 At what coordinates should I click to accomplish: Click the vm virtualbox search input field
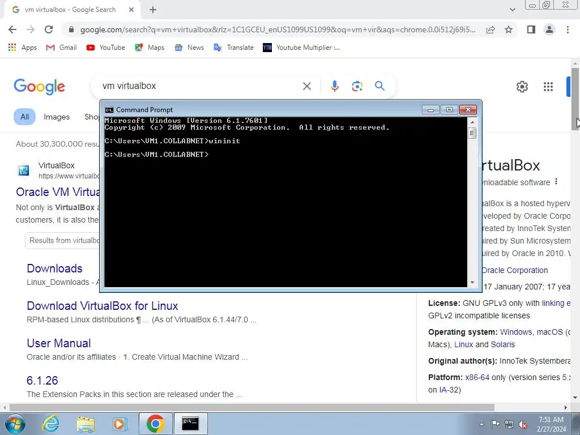(200, 86)
